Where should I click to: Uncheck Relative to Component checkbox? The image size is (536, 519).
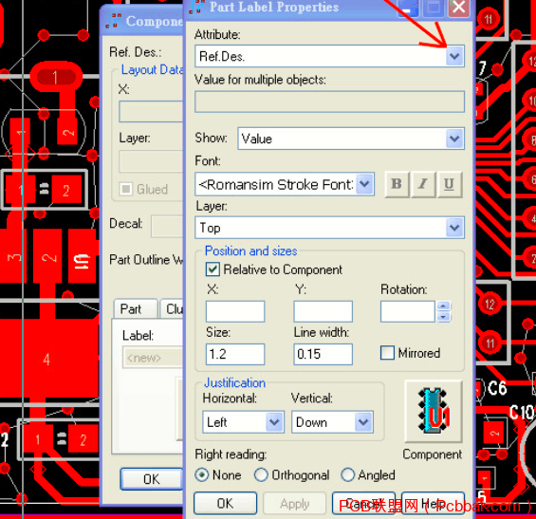[213, 269]
